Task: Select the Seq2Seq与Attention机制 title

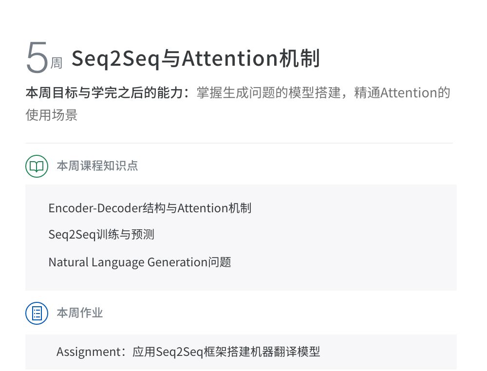Action: point(195,58)
